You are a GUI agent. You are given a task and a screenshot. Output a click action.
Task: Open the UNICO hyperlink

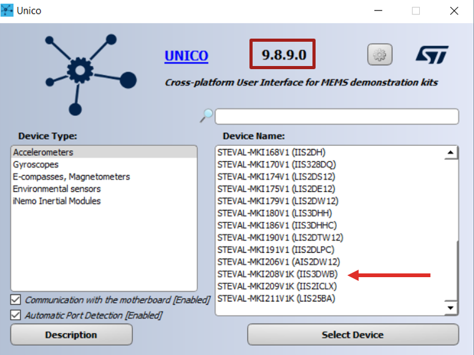tap(186, 55)
